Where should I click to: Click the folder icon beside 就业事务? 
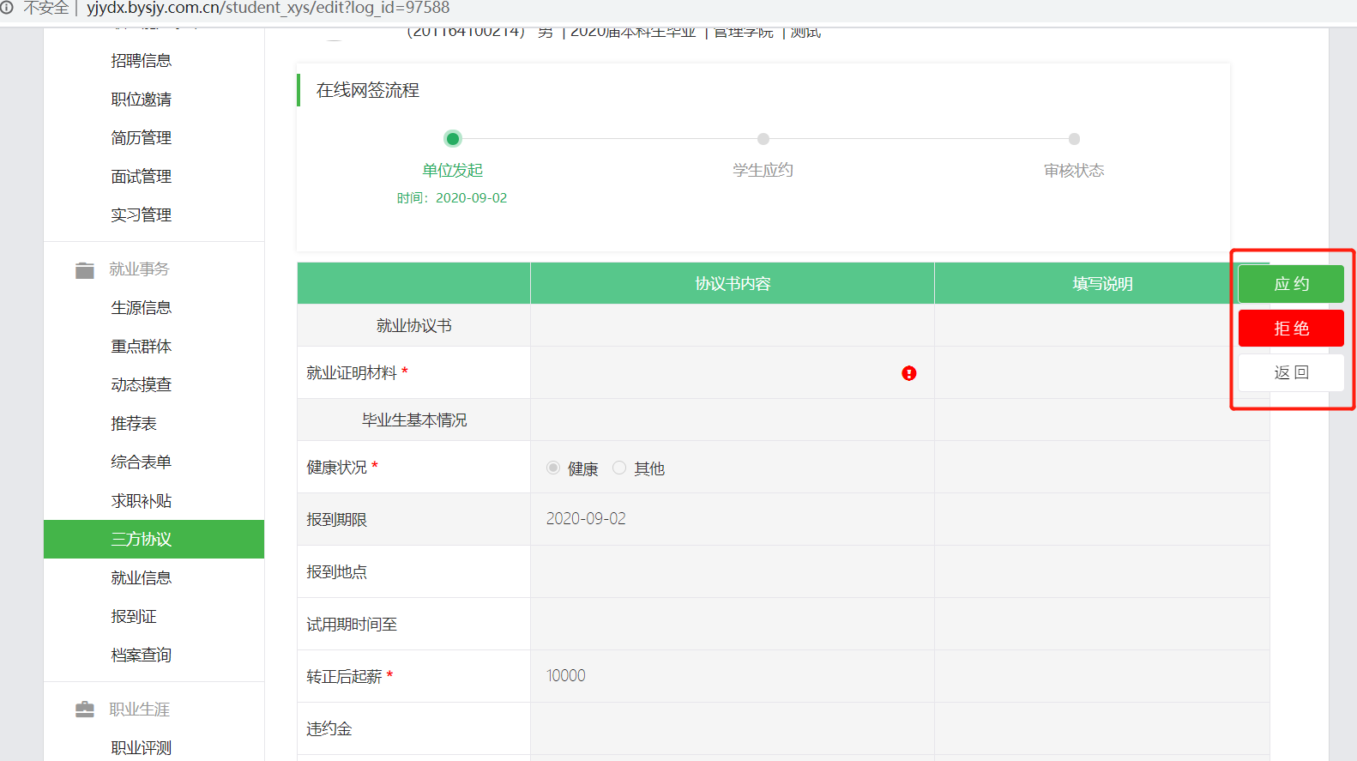point(84,270)
